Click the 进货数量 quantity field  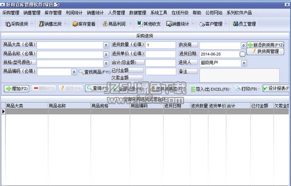161,45
